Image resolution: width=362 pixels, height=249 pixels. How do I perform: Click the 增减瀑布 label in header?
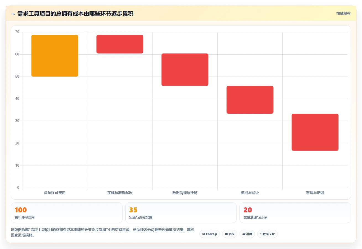click(x=343, y=13)
